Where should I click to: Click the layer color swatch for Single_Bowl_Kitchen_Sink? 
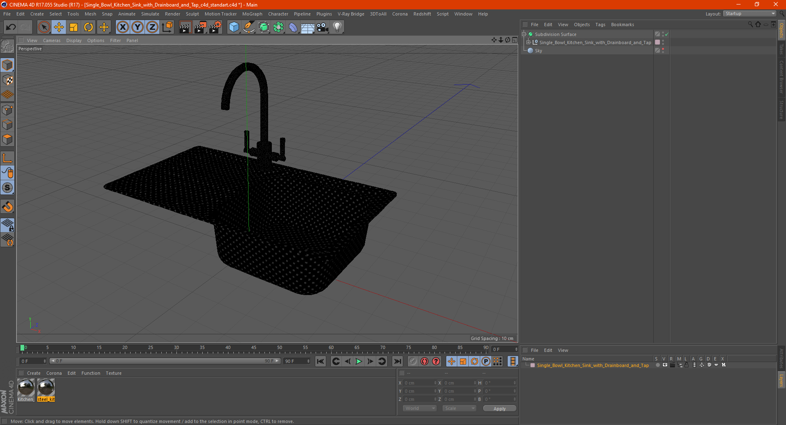coord(533,365)
